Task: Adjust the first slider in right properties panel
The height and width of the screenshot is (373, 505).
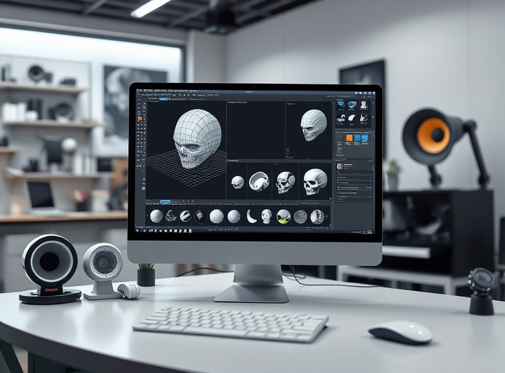Action: click(x=352, y=178)
